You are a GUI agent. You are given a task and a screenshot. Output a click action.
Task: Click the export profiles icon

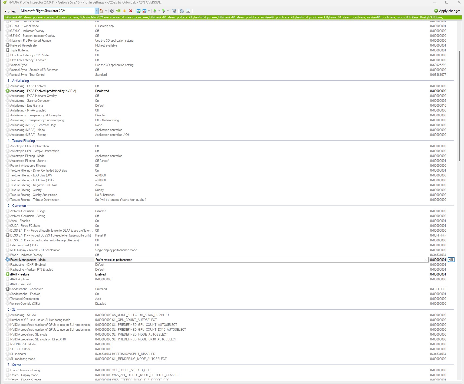coord(155,11)
